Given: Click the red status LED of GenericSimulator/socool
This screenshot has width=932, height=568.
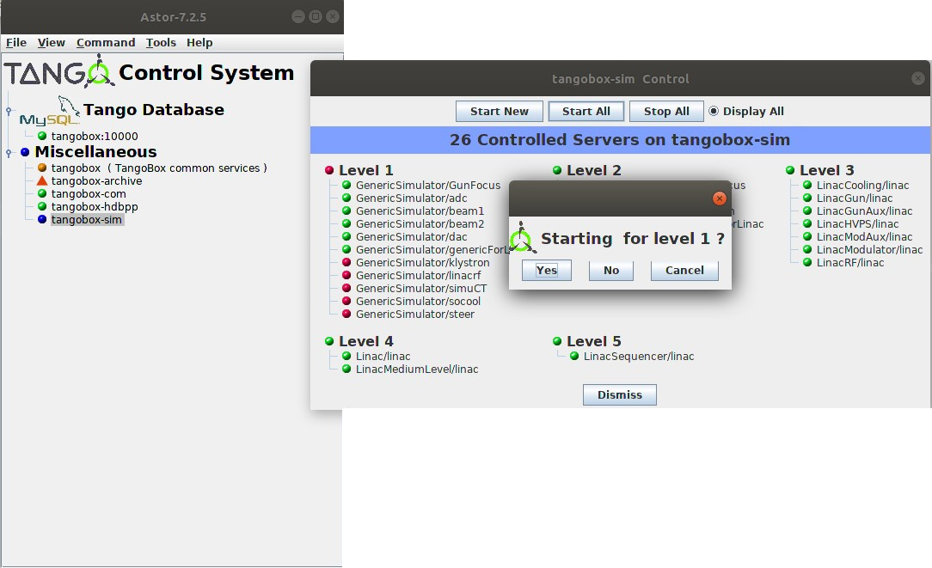Looking at the screenshot, I should click(x=346, y=301).
